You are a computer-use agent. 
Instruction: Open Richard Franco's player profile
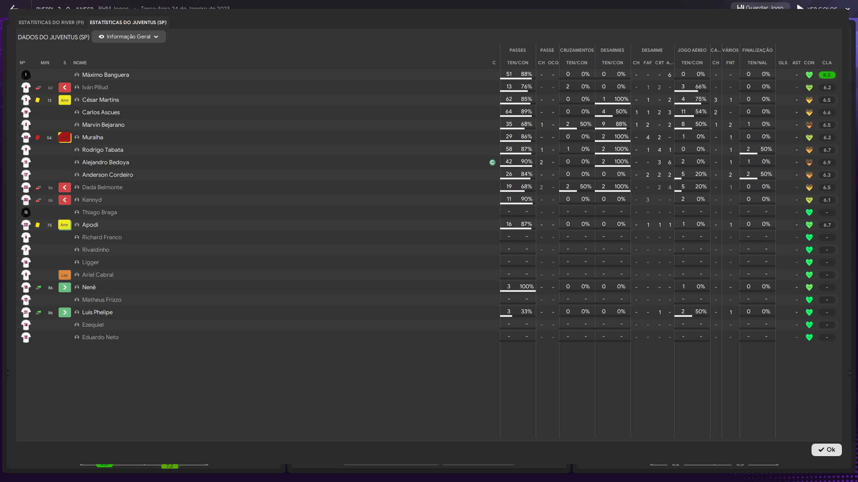(102, 237)
